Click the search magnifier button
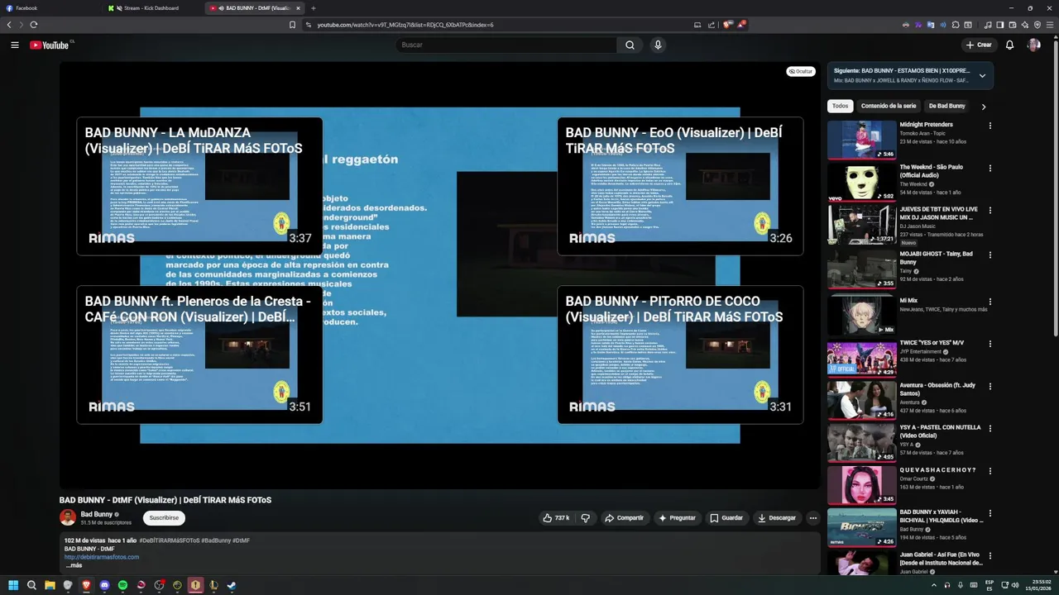This screenshot has width=1059, height=595. click(x=630, y=45)
